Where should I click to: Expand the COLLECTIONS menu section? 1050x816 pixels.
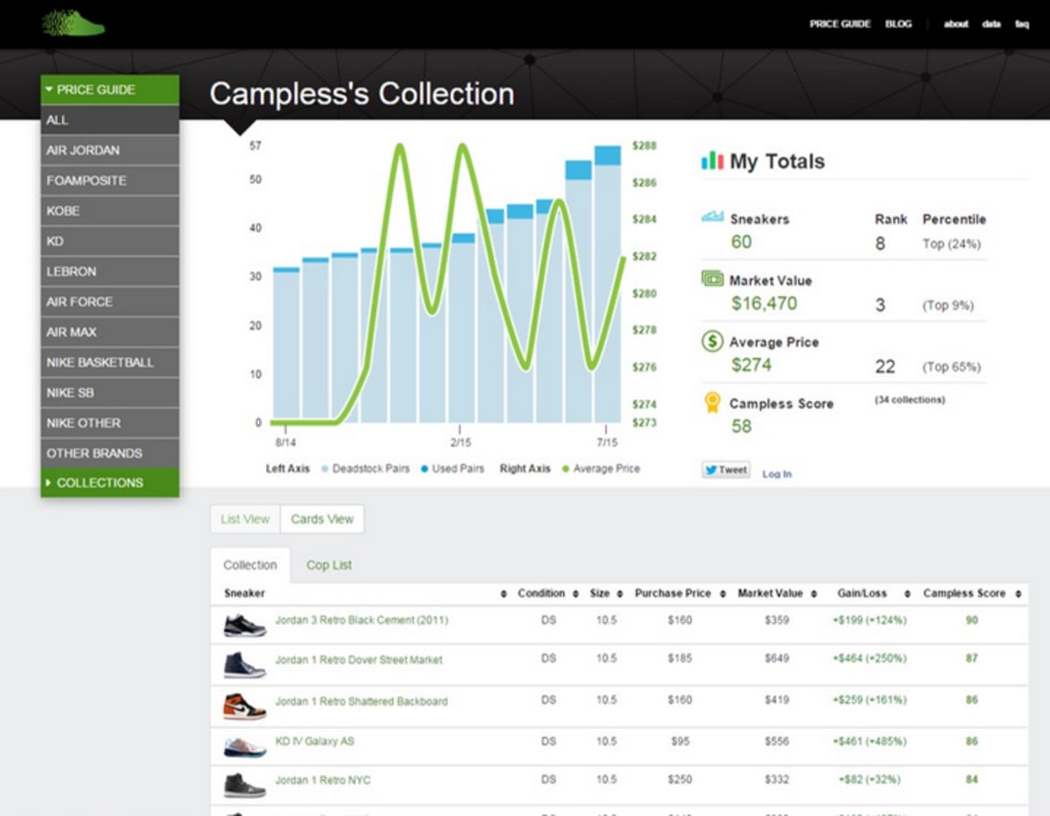pyautogui.click(x=109, y=483)
